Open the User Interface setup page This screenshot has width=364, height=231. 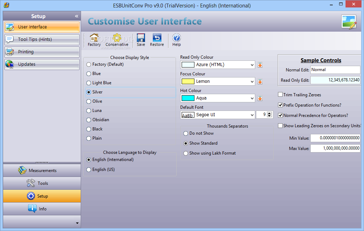(x=42, y=27)
